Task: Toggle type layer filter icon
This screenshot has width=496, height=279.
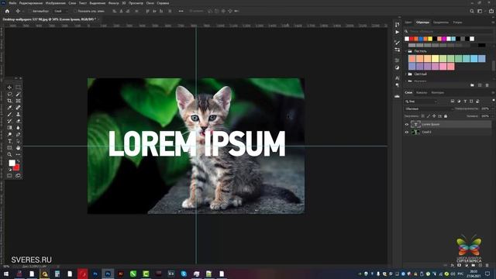Action: click(x=465, y=102)
